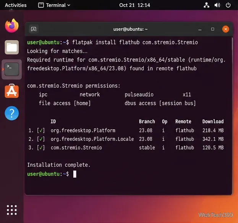Click the 'network' permission text
238x223 pixels.
90,94
